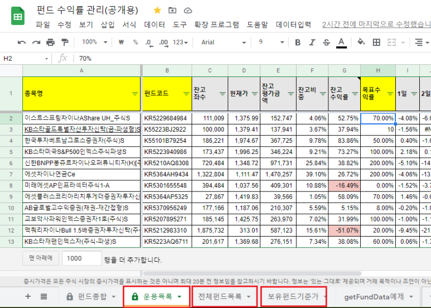The image size is (431, 308).
Task: Open KB스타골드특별자산투자신탁 linked cell
Action: (x=81, y=129)
